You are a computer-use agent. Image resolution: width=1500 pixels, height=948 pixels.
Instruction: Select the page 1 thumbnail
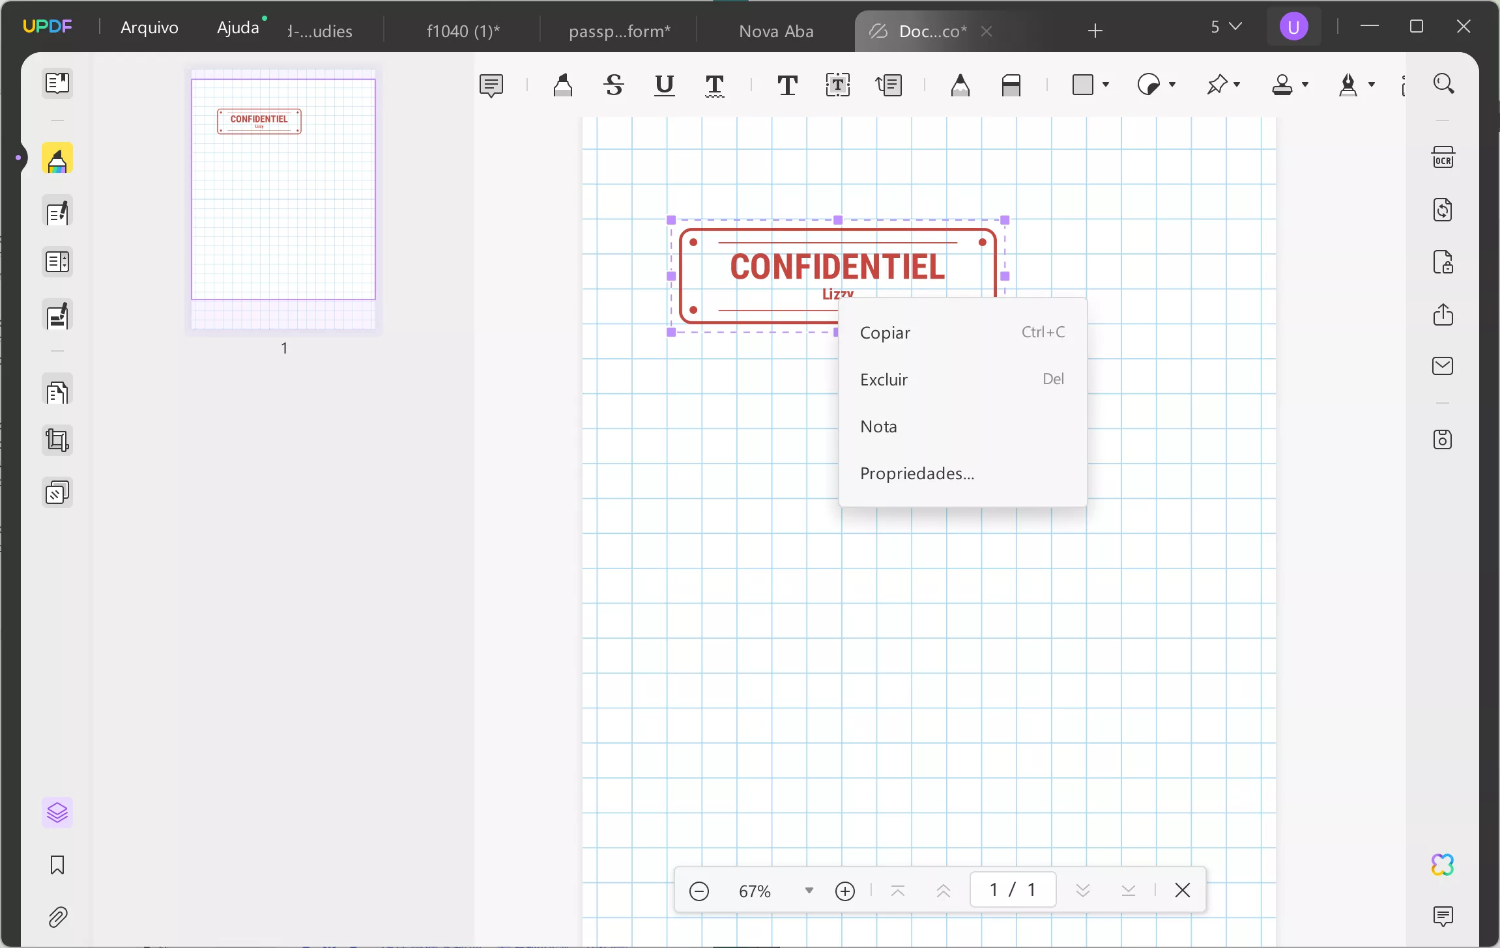click(283, 189)
